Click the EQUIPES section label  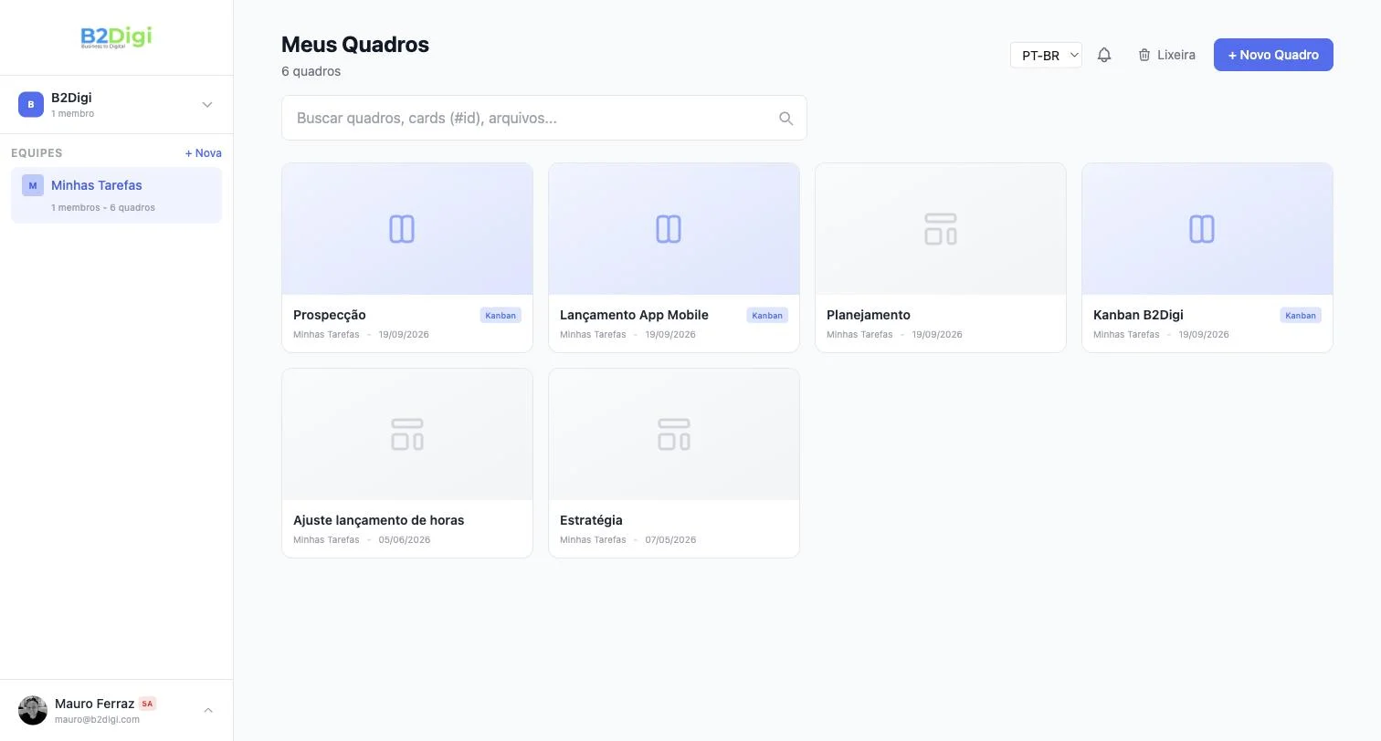click(x=37, y=153)
